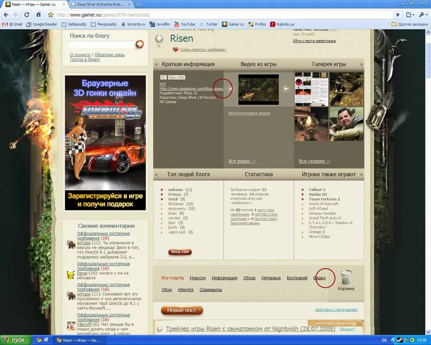This screenshot has height=345, width=431.
Task: Open the Другие закладки folder
Action: [x=409, y=24]
